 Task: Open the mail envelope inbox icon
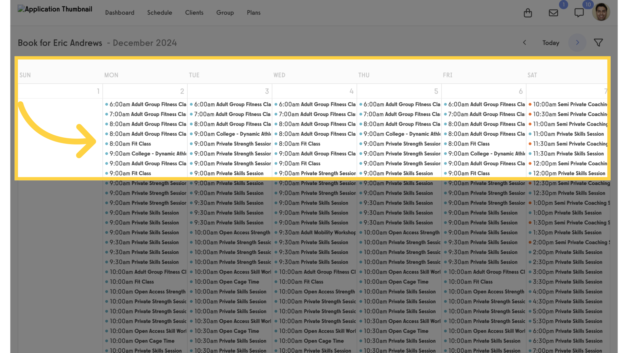(553, 13)
